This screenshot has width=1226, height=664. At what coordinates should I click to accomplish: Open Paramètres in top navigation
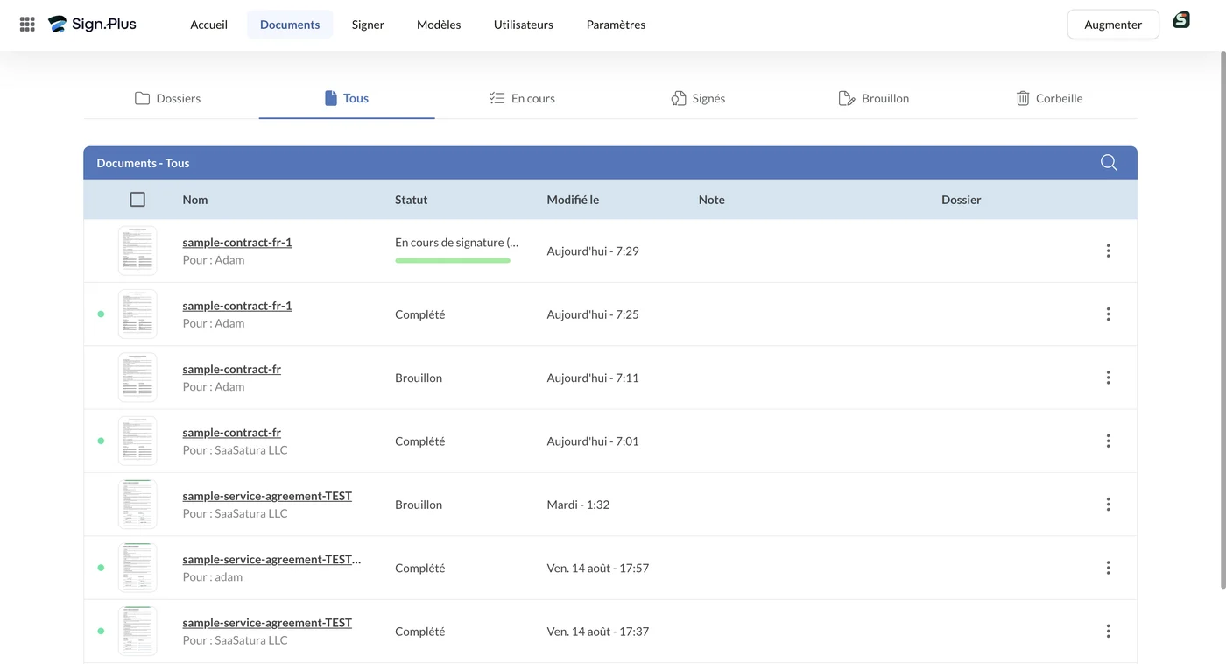tap(616, 25)
